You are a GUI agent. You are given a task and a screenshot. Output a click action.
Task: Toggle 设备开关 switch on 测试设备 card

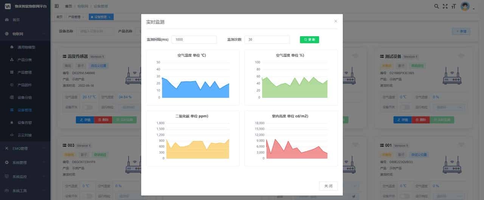tap(405, 107)
